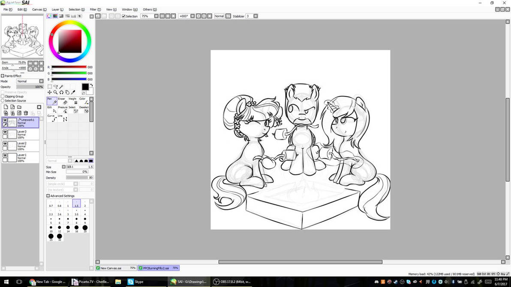Screen dimensions: 511x287
Task: Show the RGB slider panel
Action: (x=55, y=16)
